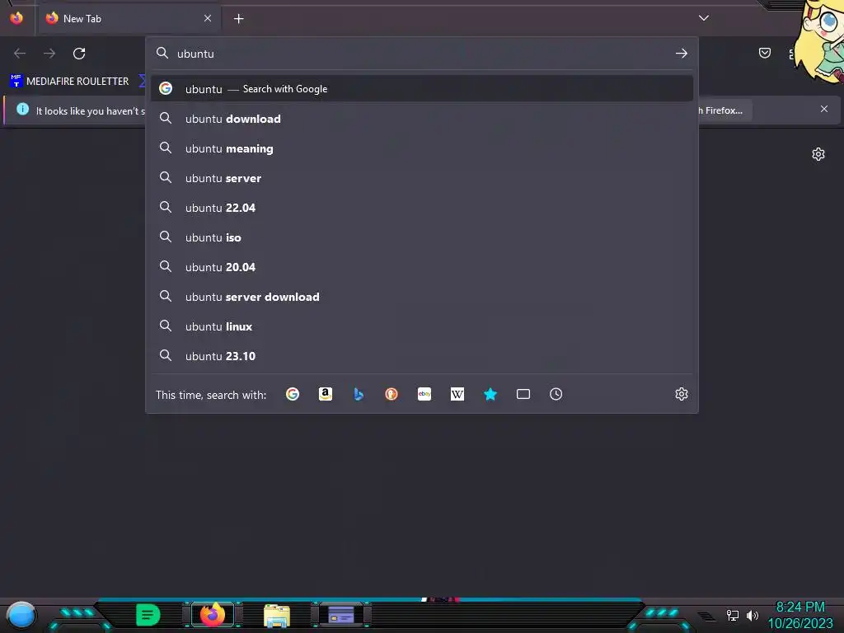The image size is (844, 633).
Task: Search with the eBay engine icon
Action: click(424, 394)
